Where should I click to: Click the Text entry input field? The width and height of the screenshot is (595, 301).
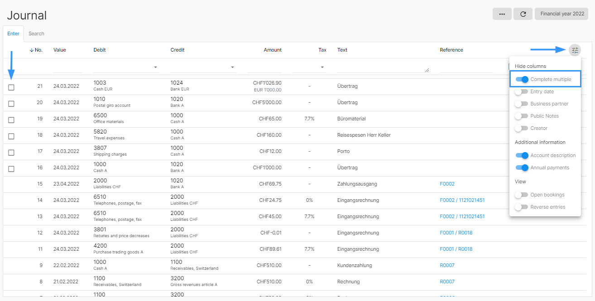pyautogui.click(x=383, y=67)
